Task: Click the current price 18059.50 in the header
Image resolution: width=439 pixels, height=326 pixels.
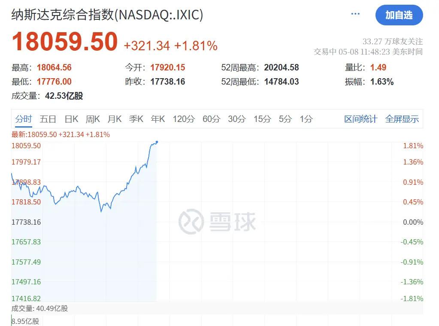Action: 65,42
